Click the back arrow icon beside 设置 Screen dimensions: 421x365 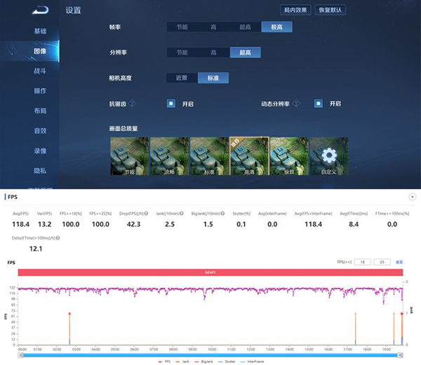click(44, 10)
